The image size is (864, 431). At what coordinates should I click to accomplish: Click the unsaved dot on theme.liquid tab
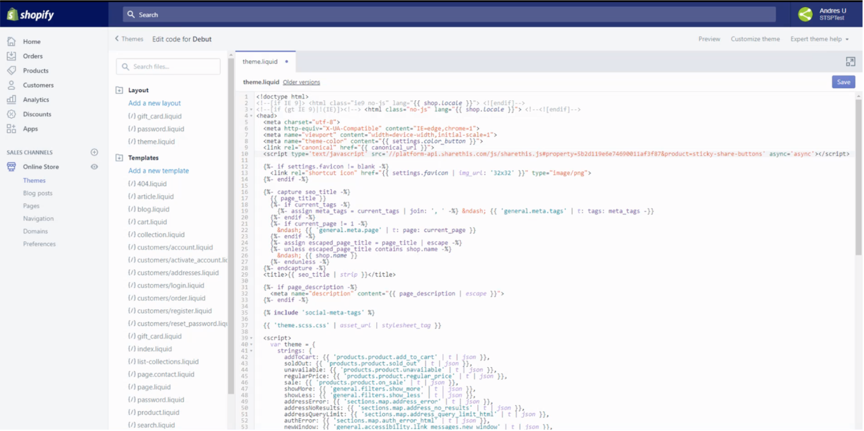click(x=286, y=62)
